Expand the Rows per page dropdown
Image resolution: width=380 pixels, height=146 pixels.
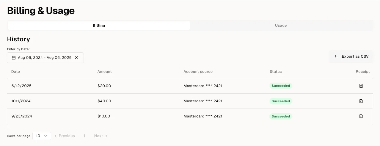click(42, 136)
